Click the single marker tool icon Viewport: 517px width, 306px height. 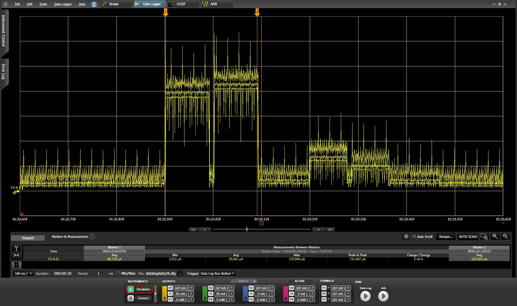(16, 248)
